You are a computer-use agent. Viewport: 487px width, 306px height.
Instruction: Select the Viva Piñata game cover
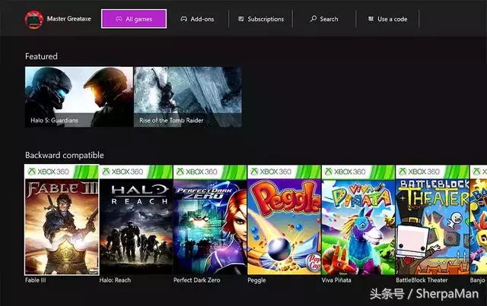358,219
